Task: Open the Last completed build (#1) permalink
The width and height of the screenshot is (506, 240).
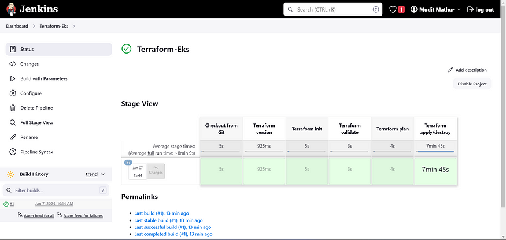Action: coord(173,234)
